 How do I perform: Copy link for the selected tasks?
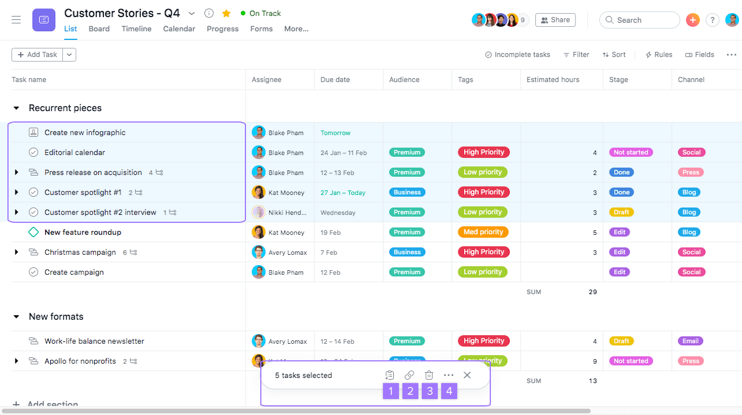tap(409, 375)
